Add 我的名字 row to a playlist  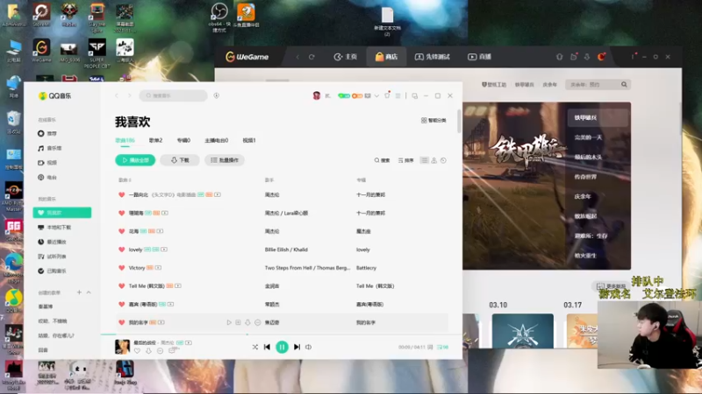point(238,322)
